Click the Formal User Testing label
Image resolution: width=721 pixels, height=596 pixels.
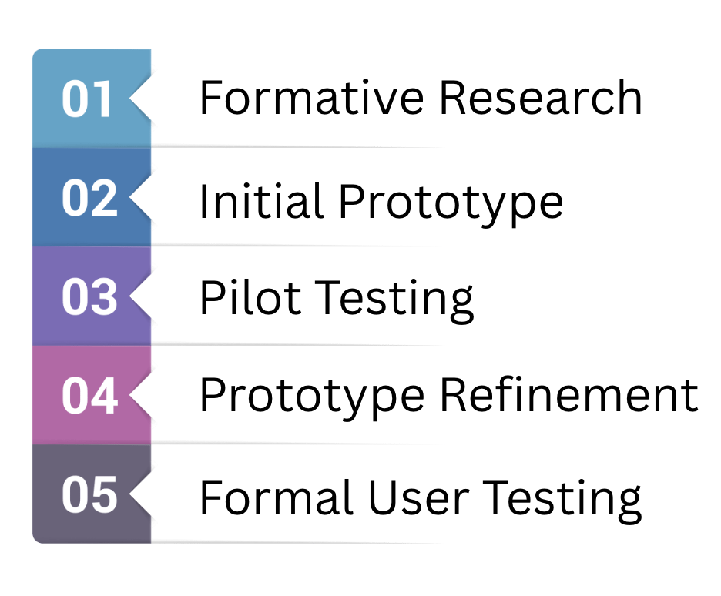[x=421, y=497]
